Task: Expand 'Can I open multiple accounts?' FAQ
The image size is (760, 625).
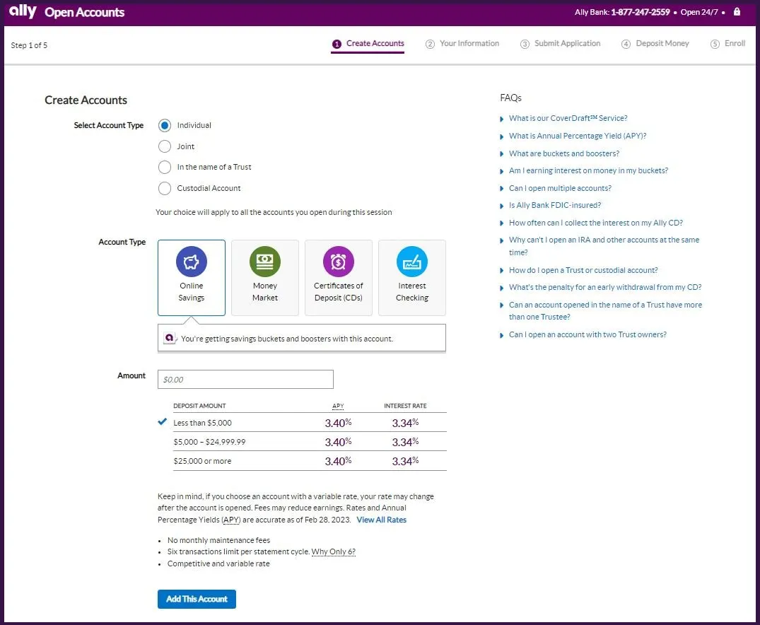Action: [560, 188]
